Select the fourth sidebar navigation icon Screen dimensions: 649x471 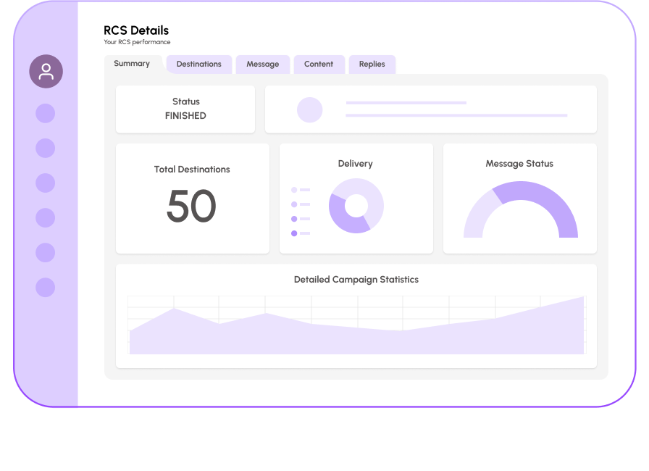click(x=45, y=217)
